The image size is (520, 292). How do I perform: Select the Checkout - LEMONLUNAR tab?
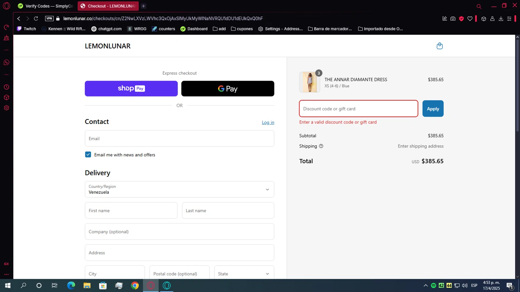[108, 6]
